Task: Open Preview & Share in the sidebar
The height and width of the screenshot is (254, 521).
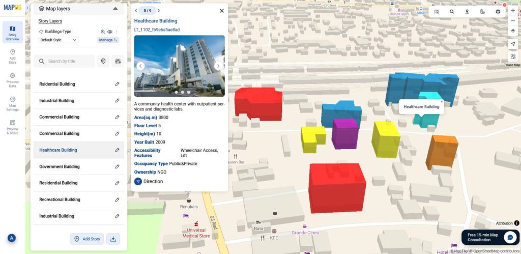Action: click(x=13, y=127)
